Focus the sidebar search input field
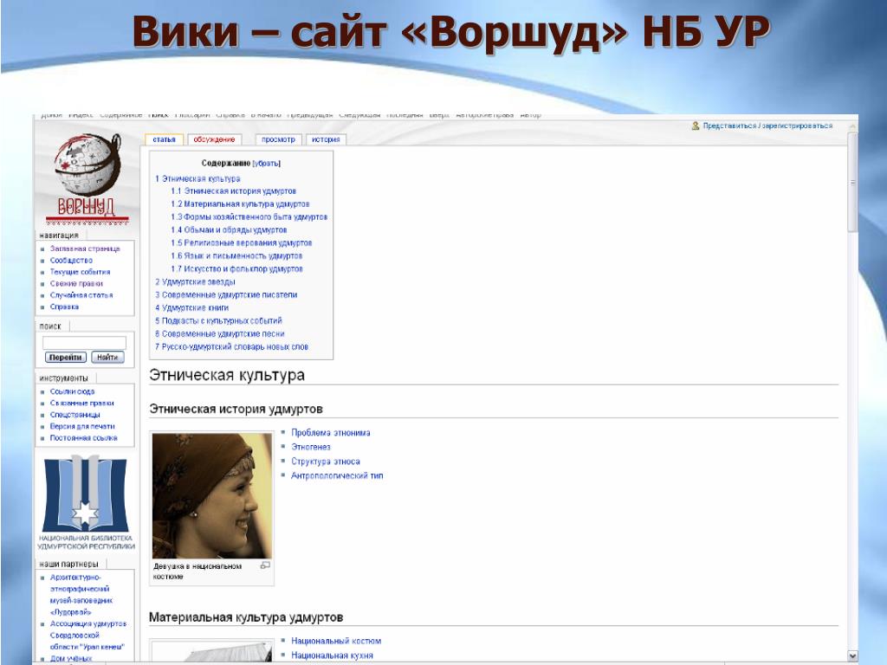Image resolution: width=887 pixels, height=665 pixels. 84,343
